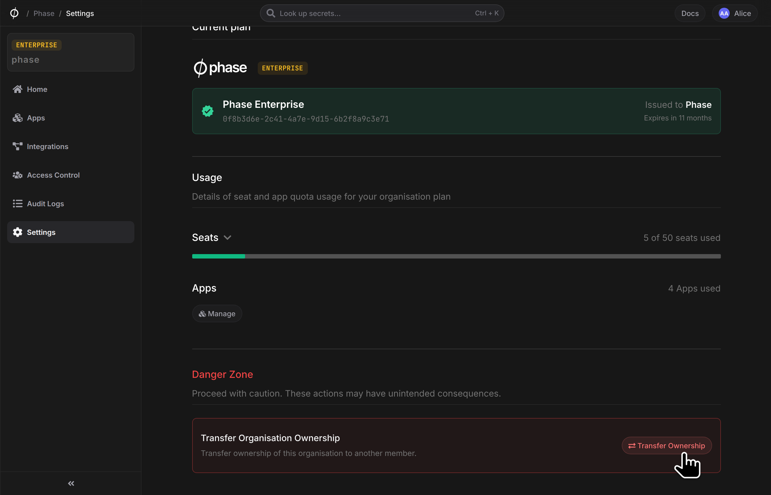
Task: Click the '5 of 50 seats used' text
Action: pos(682,238)
